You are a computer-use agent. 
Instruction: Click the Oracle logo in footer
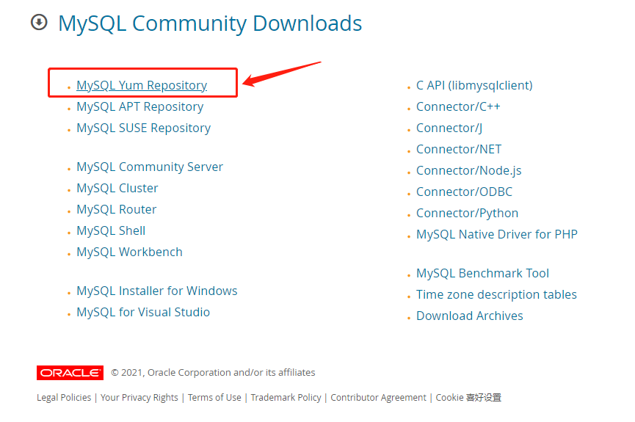tap(70, 373)
